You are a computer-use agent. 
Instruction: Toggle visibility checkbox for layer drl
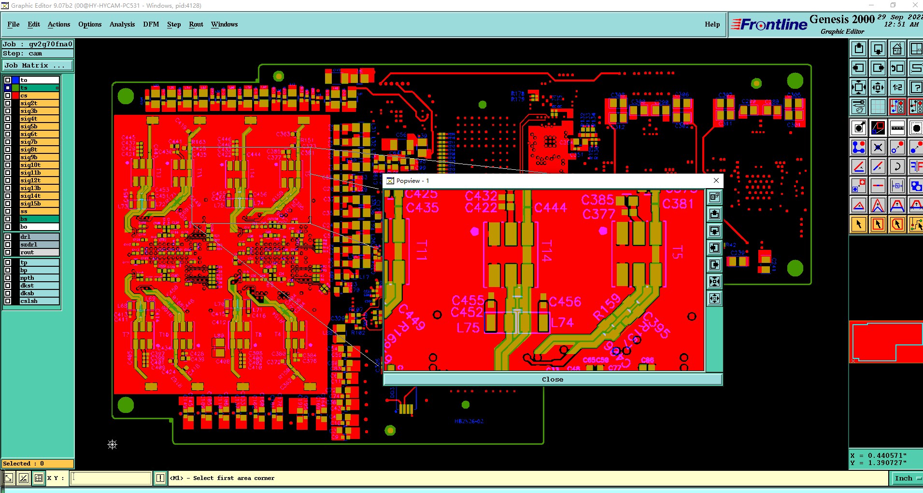coord(8,237)
